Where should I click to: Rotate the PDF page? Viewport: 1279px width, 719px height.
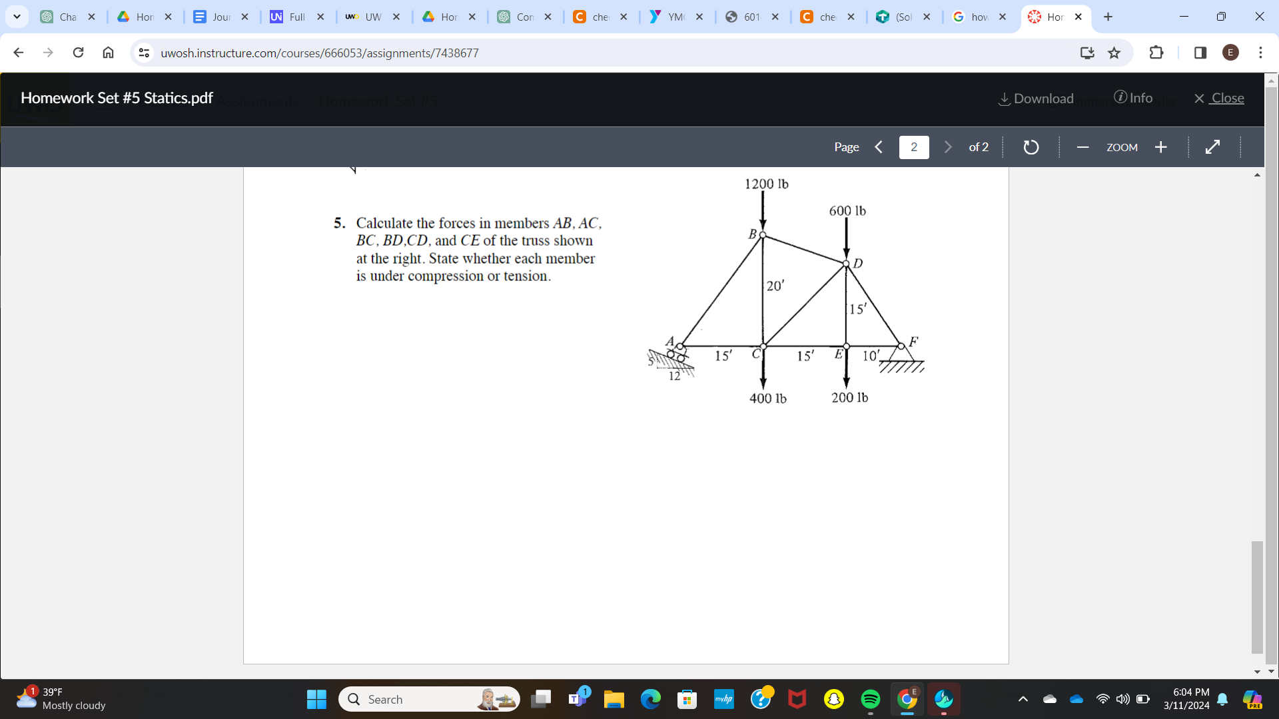coord(1030,146)
